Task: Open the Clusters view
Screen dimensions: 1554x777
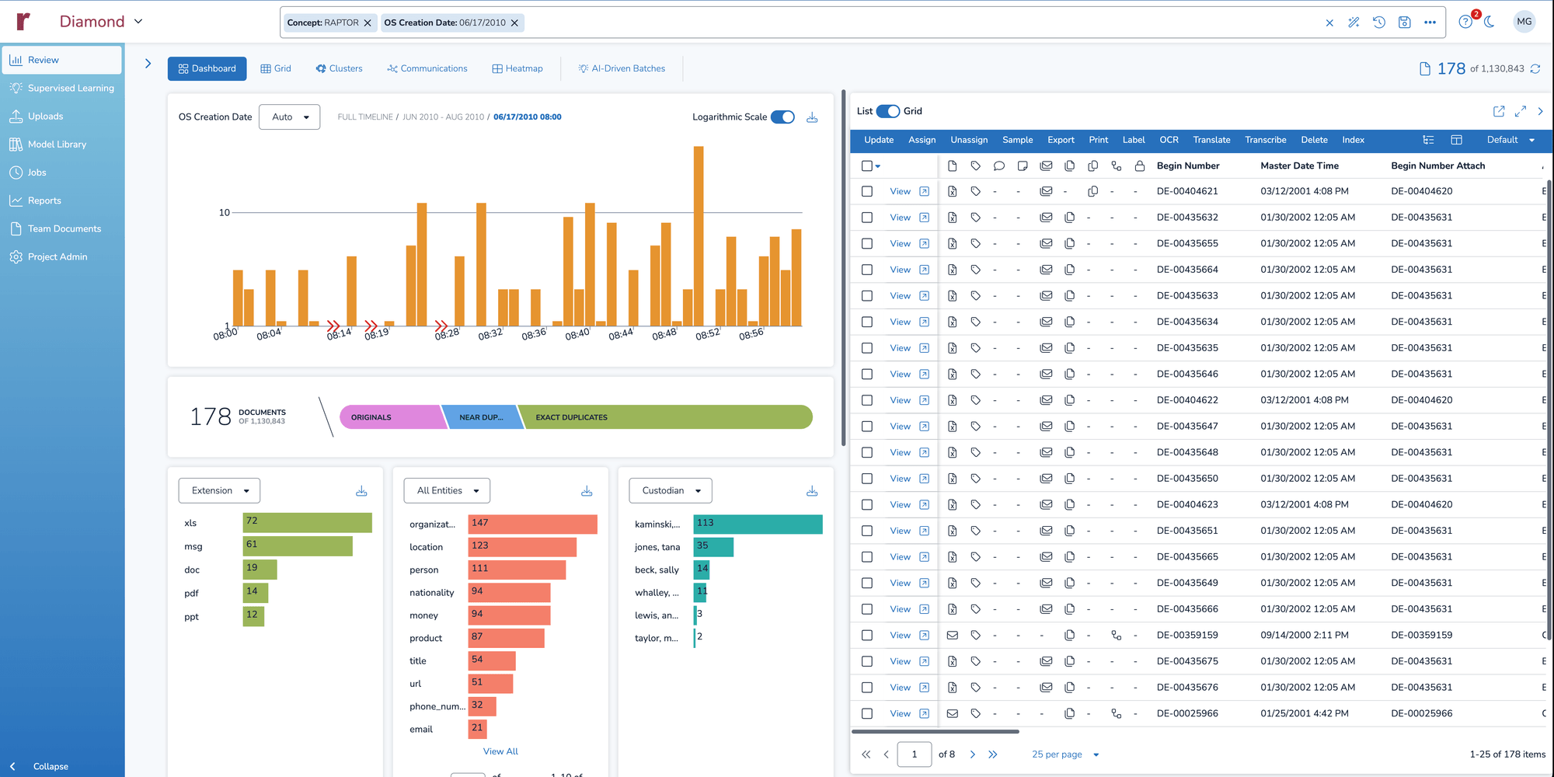Action: pos(339,68)
